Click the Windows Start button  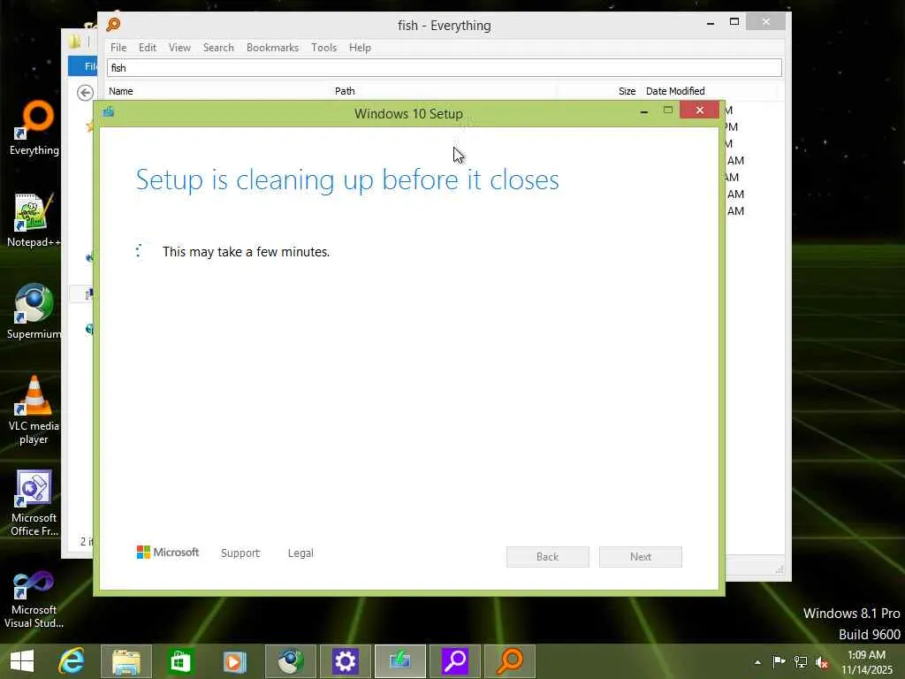tap(22, 661)
